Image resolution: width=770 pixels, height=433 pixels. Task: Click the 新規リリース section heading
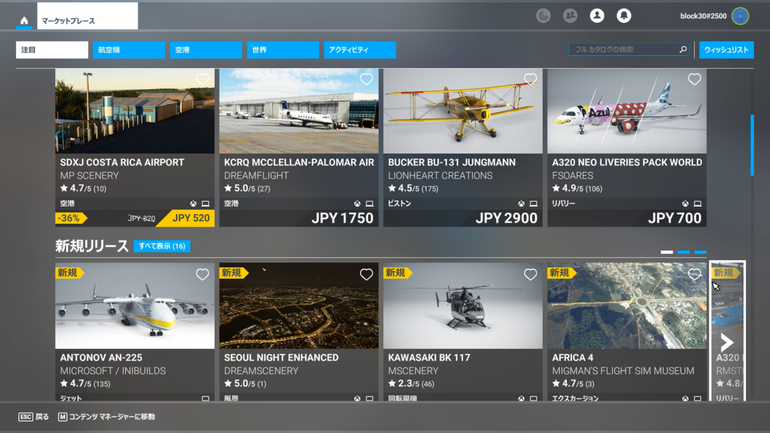pyautogui.click(x=91, y=246)
